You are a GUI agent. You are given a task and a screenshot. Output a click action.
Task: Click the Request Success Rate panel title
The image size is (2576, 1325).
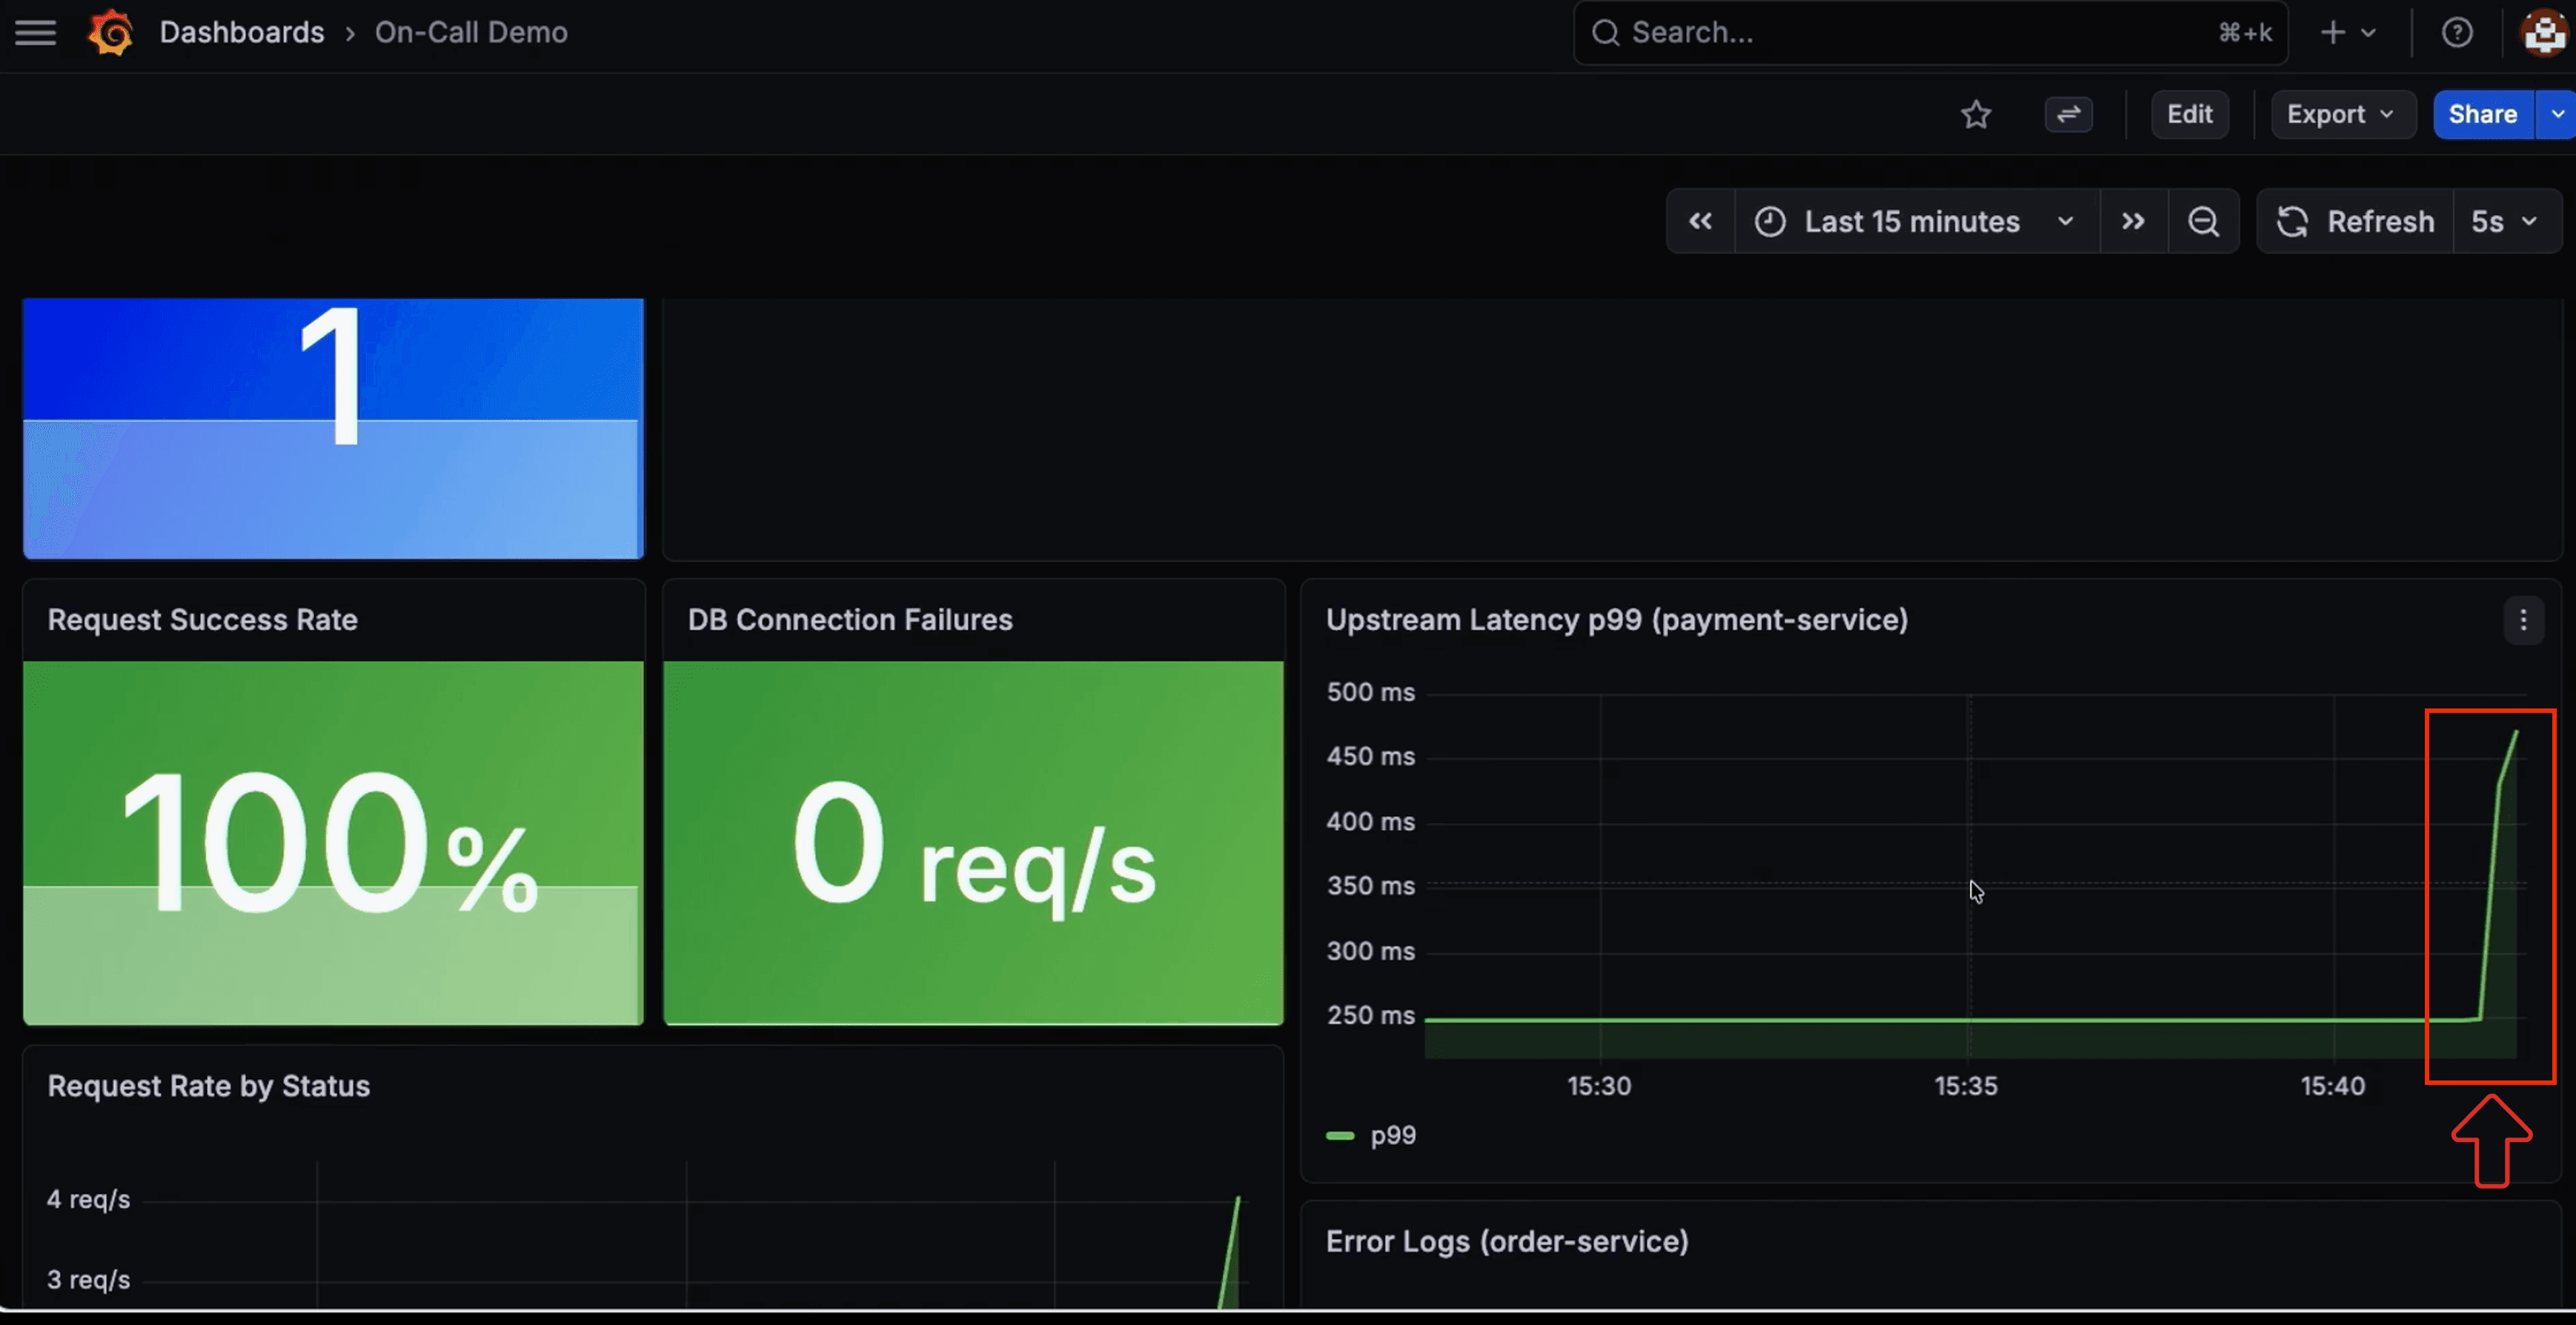203,620
